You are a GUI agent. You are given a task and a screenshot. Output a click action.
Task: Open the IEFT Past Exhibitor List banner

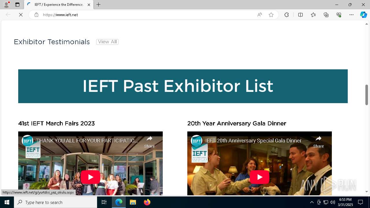tap(183, 86)
